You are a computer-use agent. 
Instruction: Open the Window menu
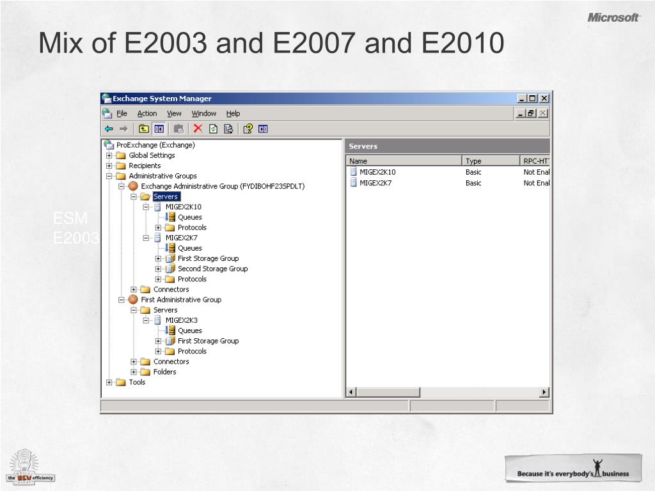[x=204, y=114]
